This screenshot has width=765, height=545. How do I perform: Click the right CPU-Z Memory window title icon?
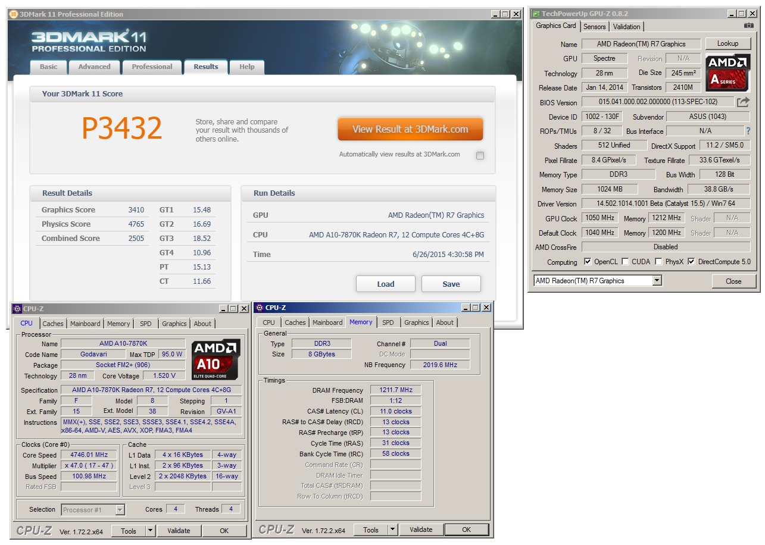(x=260, y=307)
